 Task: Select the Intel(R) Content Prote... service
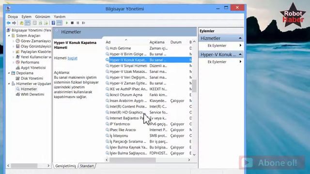pos(148,106)
